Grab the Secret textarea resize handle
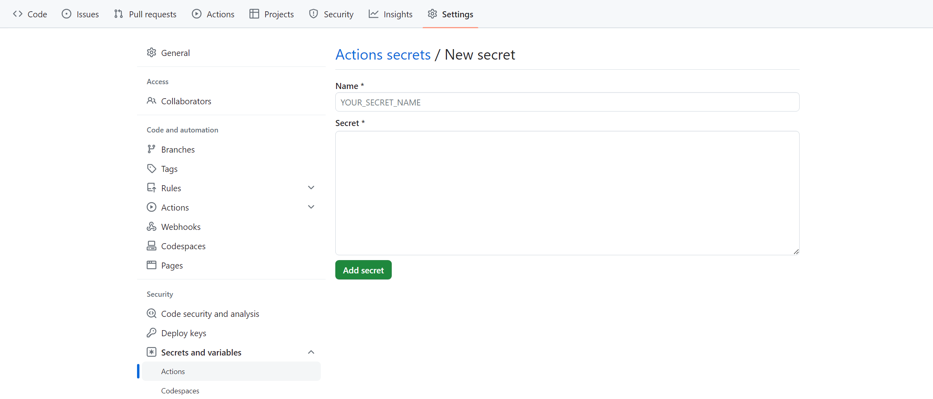Image resolution: width=933 pixels, height=399 pixels. tap(796, 252)
